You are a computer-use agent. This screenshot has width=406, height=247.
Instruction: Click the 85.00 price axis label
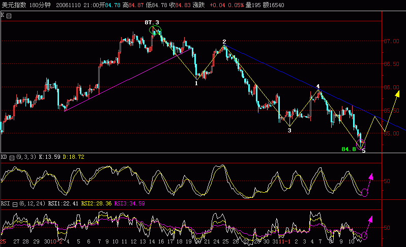click(x=391, y=133)
